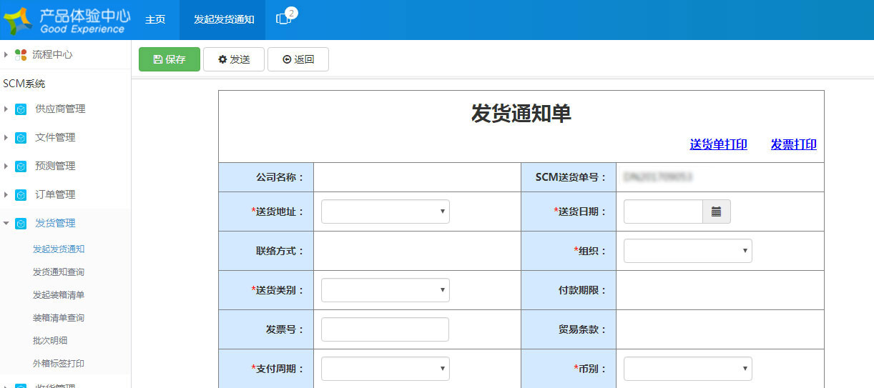
Task: Click the 文件管理 menu label
Action: click(x=55, y=137)
